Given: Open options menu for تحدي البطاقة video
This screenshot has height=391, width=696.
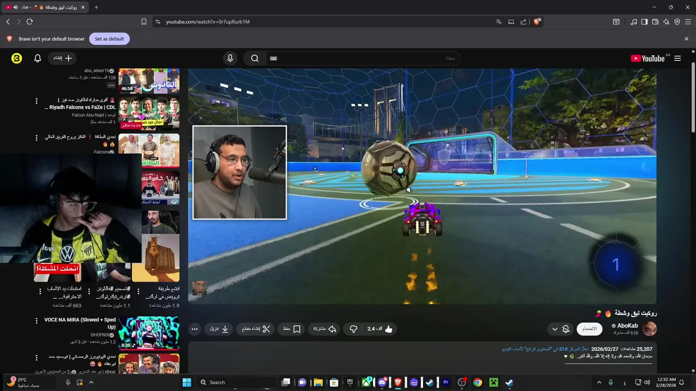Looking at the screenshot, I should coord(37,138).
